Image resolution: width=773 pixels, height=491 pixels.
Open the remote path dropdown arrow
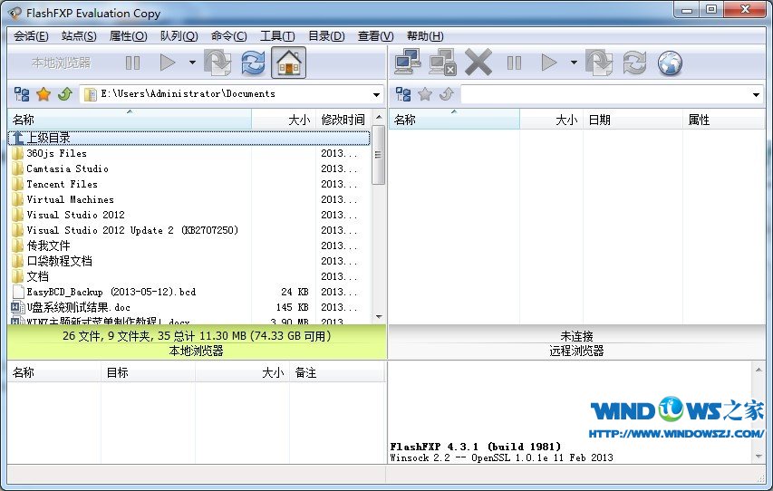click(756, 94)
